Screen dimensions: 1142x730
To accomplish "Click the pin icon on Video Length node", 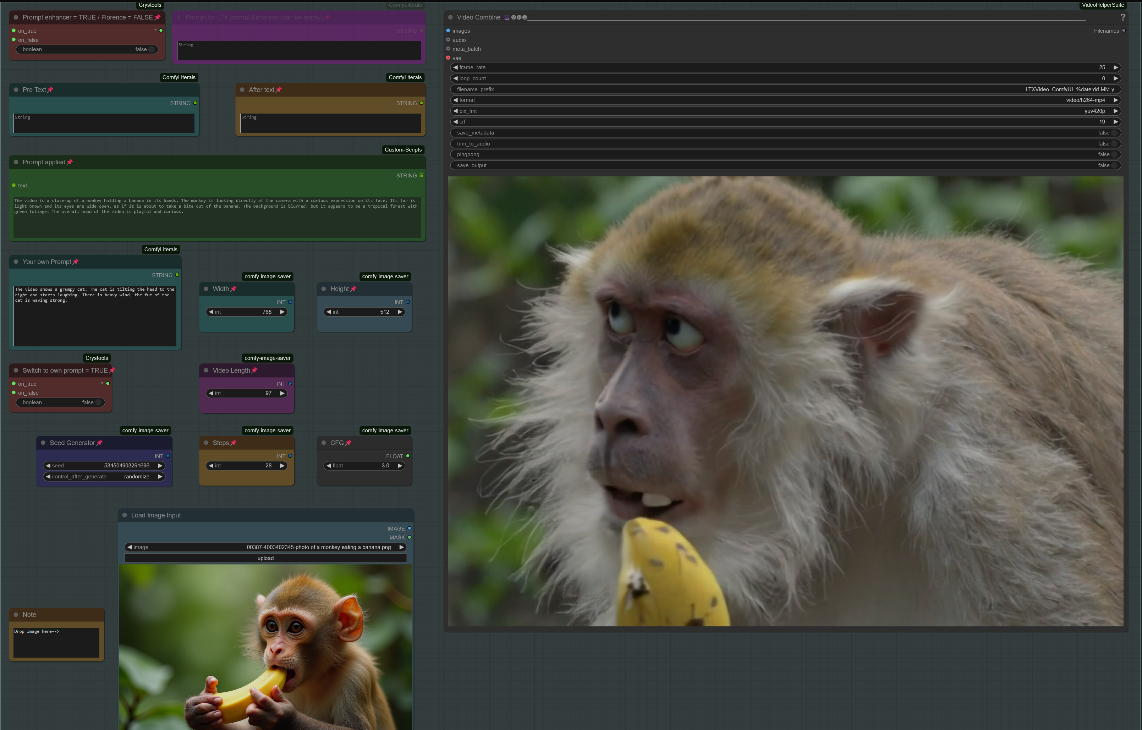I will pos(254,371).
